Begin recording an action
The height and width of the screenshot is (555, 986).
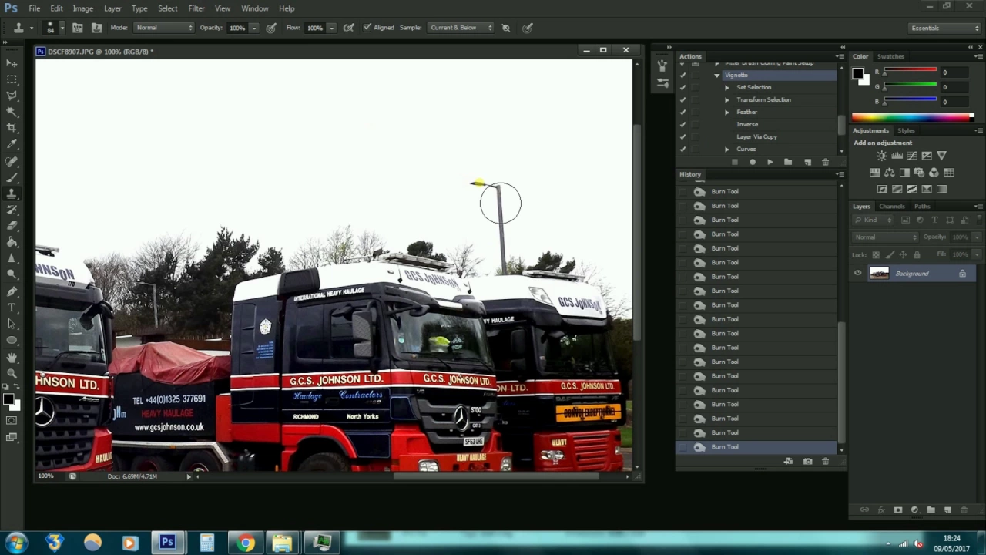[x=753, y=162]
